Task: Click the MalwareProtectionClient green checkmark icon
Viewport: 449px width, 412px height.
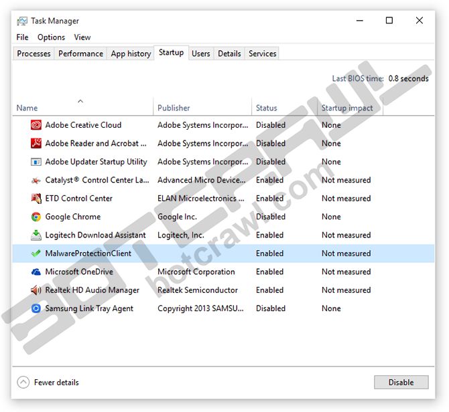Action: click(x=36, y=253)
